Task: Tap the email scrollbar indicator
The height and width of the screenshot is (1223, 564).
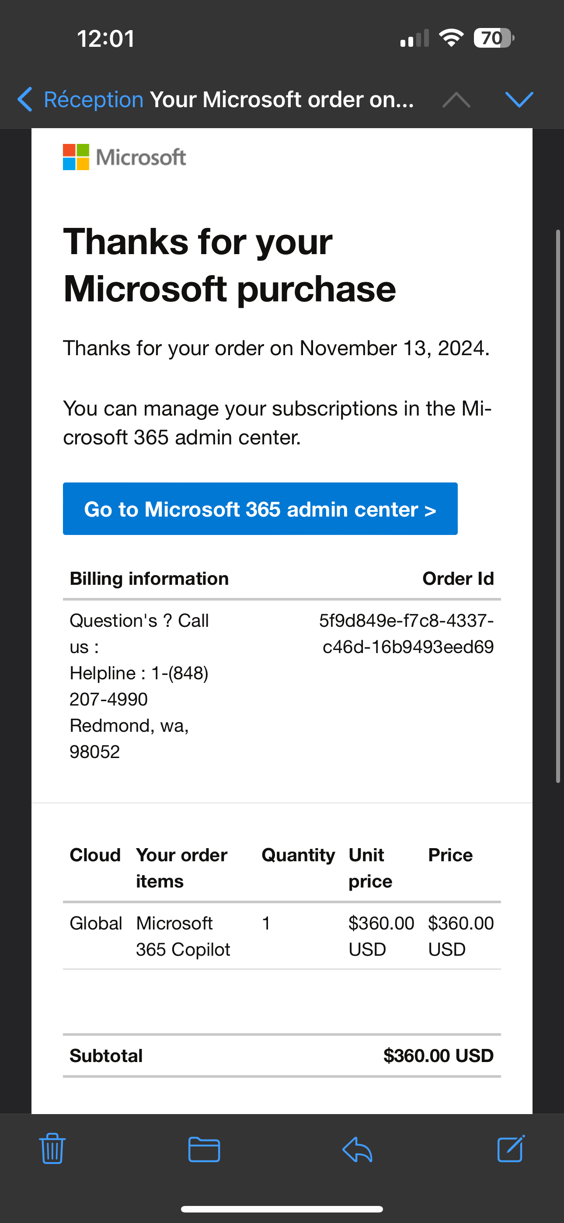Action: 558,506
